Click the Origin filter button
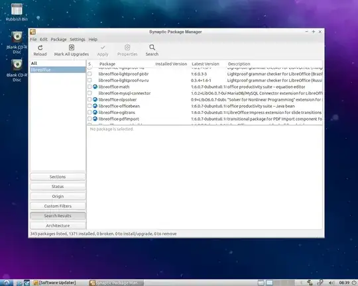 tap(58, 197)
